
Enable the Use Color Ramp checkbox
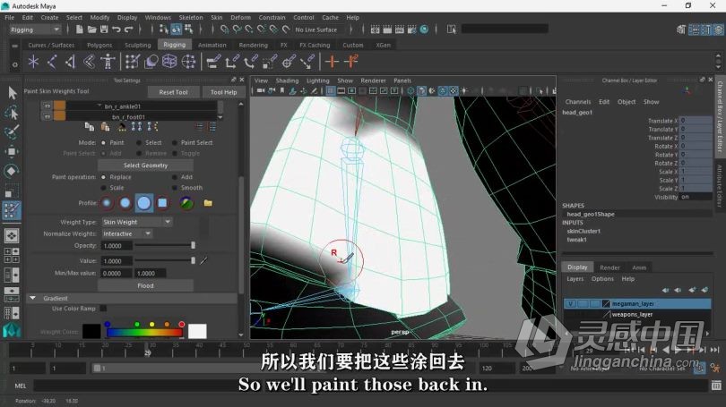[103, 308]
